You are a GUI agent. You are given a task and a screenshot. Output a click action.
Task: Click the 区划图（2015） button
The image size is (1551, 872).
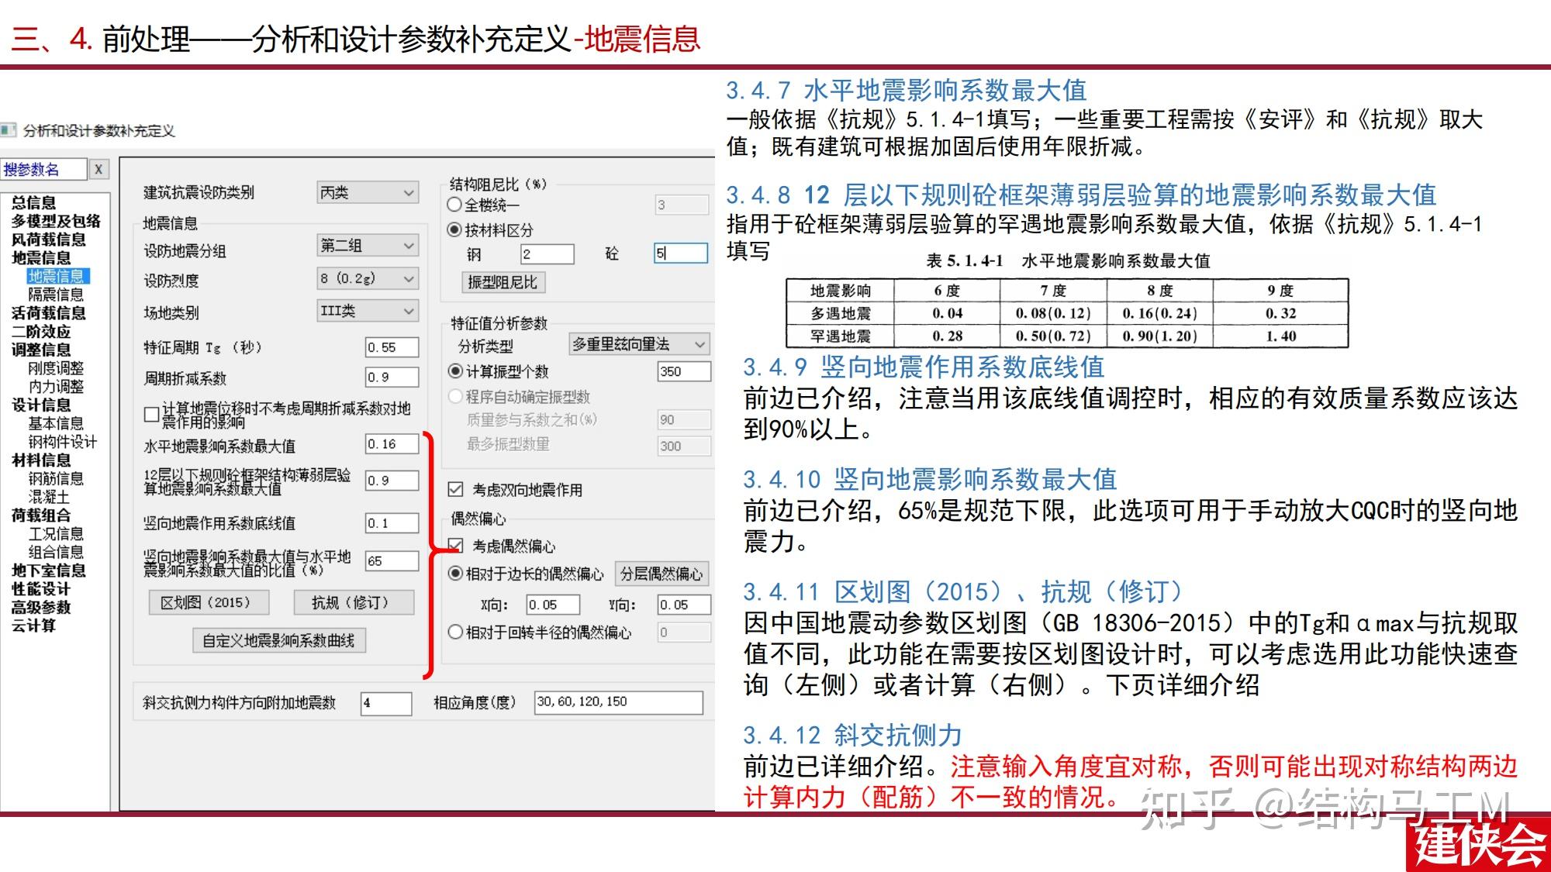pos(209,602)
